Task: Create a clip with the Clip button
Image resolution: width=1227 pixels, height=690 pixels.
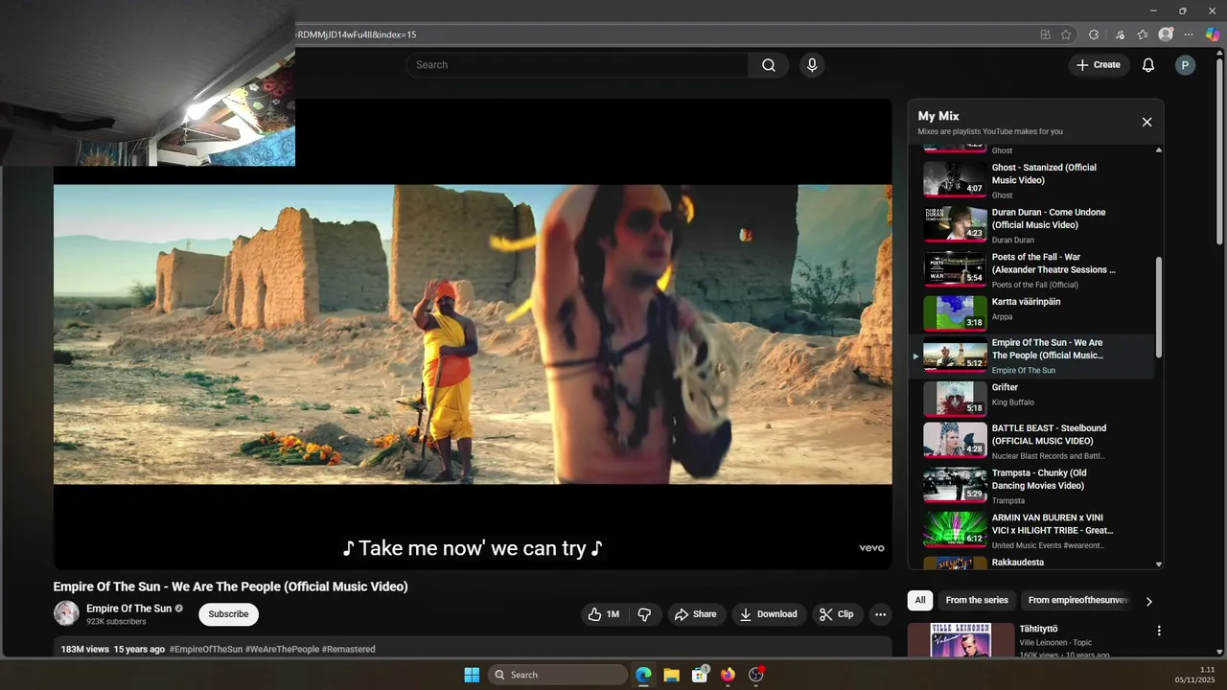Action: (x=836, y=614)
